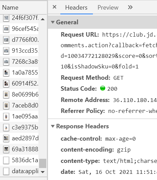Select the 24f6f307f image thumbnail icon

click(6, 18)
